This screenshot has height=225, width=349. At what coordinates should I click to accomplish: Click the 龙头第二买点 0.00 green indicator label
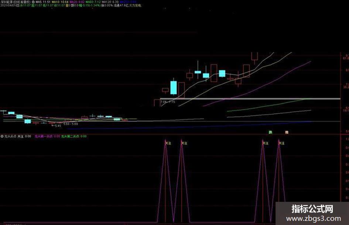74,136
